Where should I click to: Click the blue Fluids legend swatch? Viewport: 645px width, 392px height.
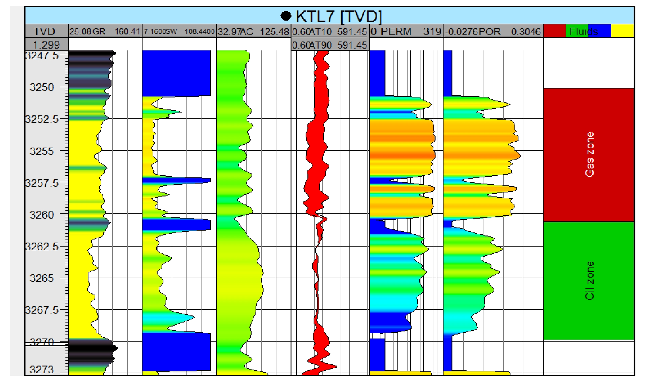point(604,31)
